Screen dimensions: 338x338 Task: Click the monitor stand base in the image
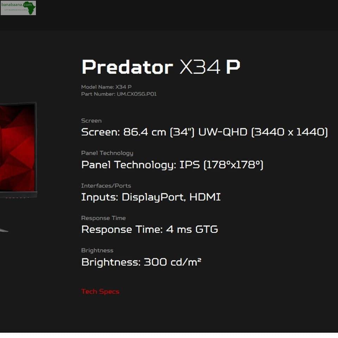pos(4,230)
